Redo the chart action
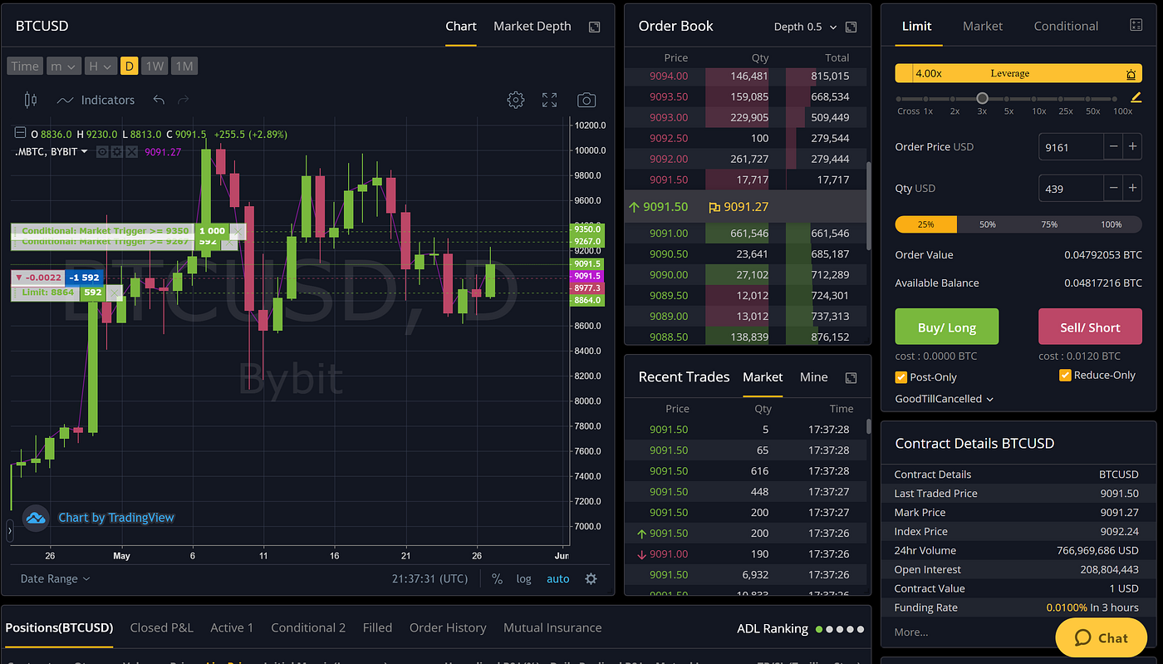The height and width of the screenshot is (664, 1163). pos(184,100)
